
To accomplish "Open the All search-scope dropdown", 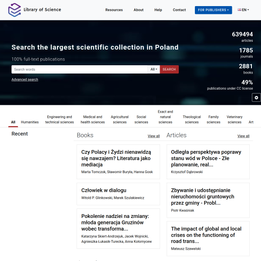I will coord(154,69).
